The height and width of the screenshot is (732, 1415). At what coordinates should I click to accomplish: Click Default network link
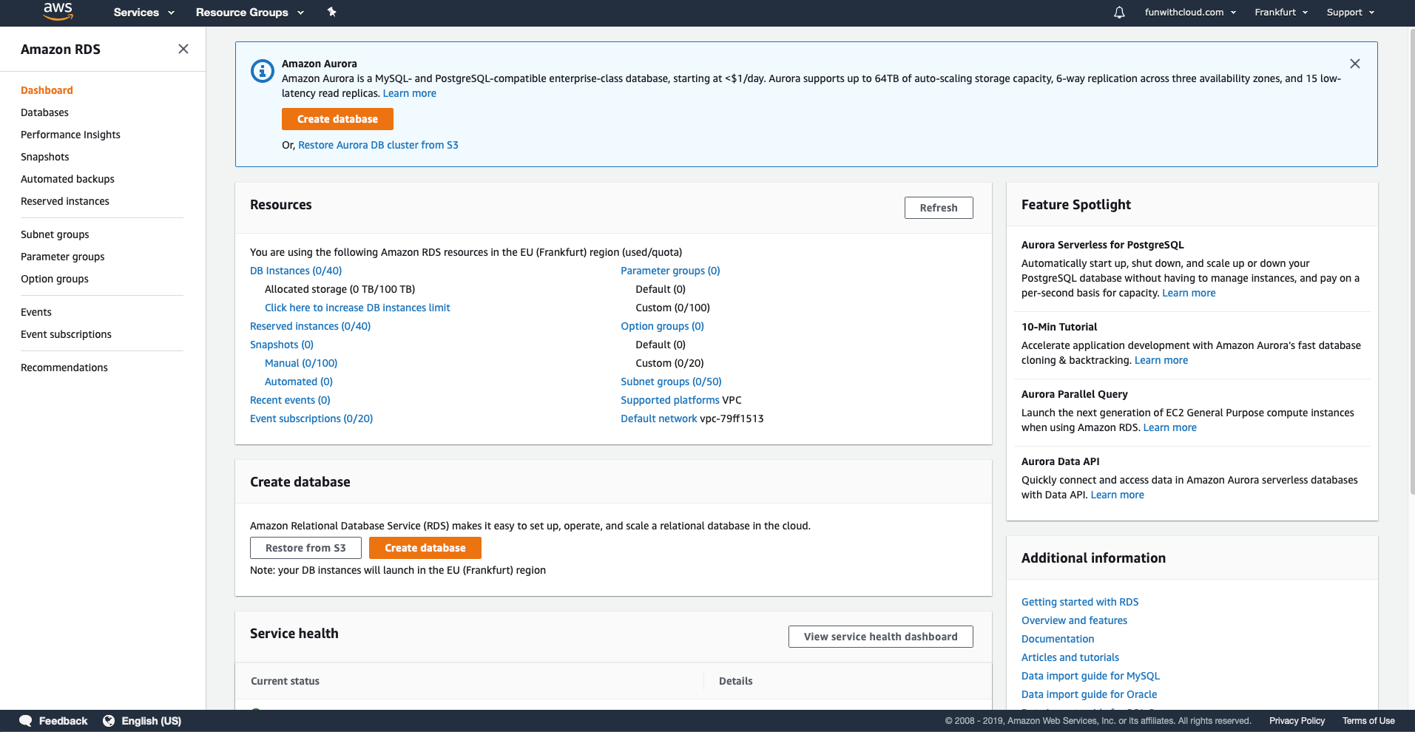[659, 418]
